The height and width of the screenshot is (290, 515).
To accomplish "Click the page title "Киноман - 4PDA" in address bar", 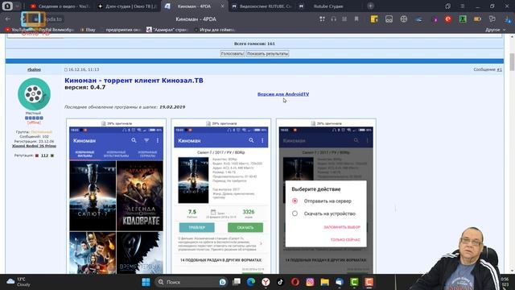I will (196, 19).
